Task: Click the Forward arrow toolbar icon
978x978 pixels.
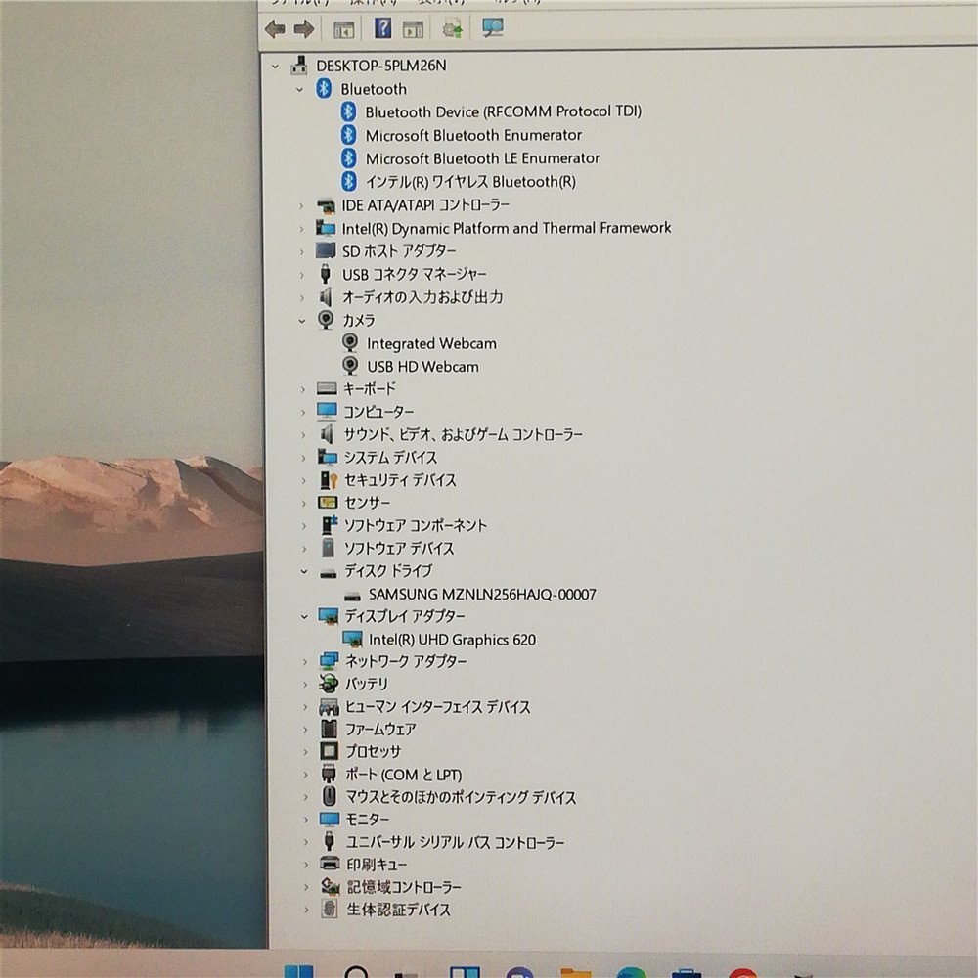Action: coord(304,28)
